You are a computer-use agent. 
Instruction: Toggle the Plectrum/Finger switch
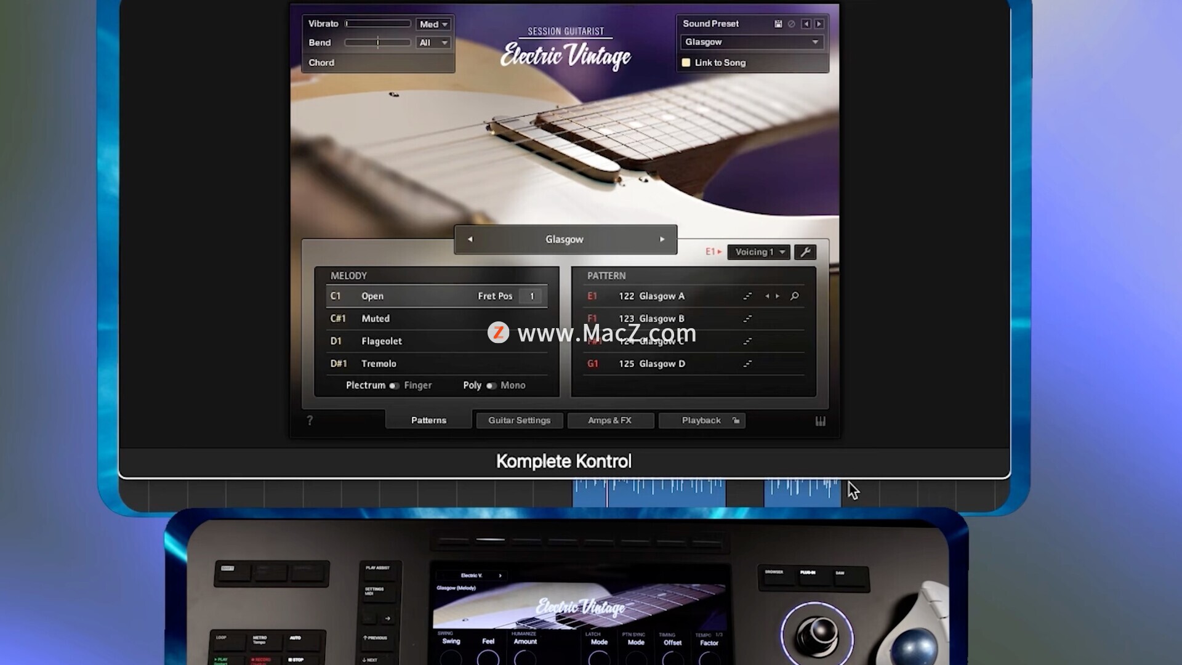tap(394, 386)
